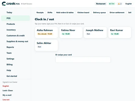Open Customers & credit section
The image size is (135, 101).
click(x=15, y=36)
